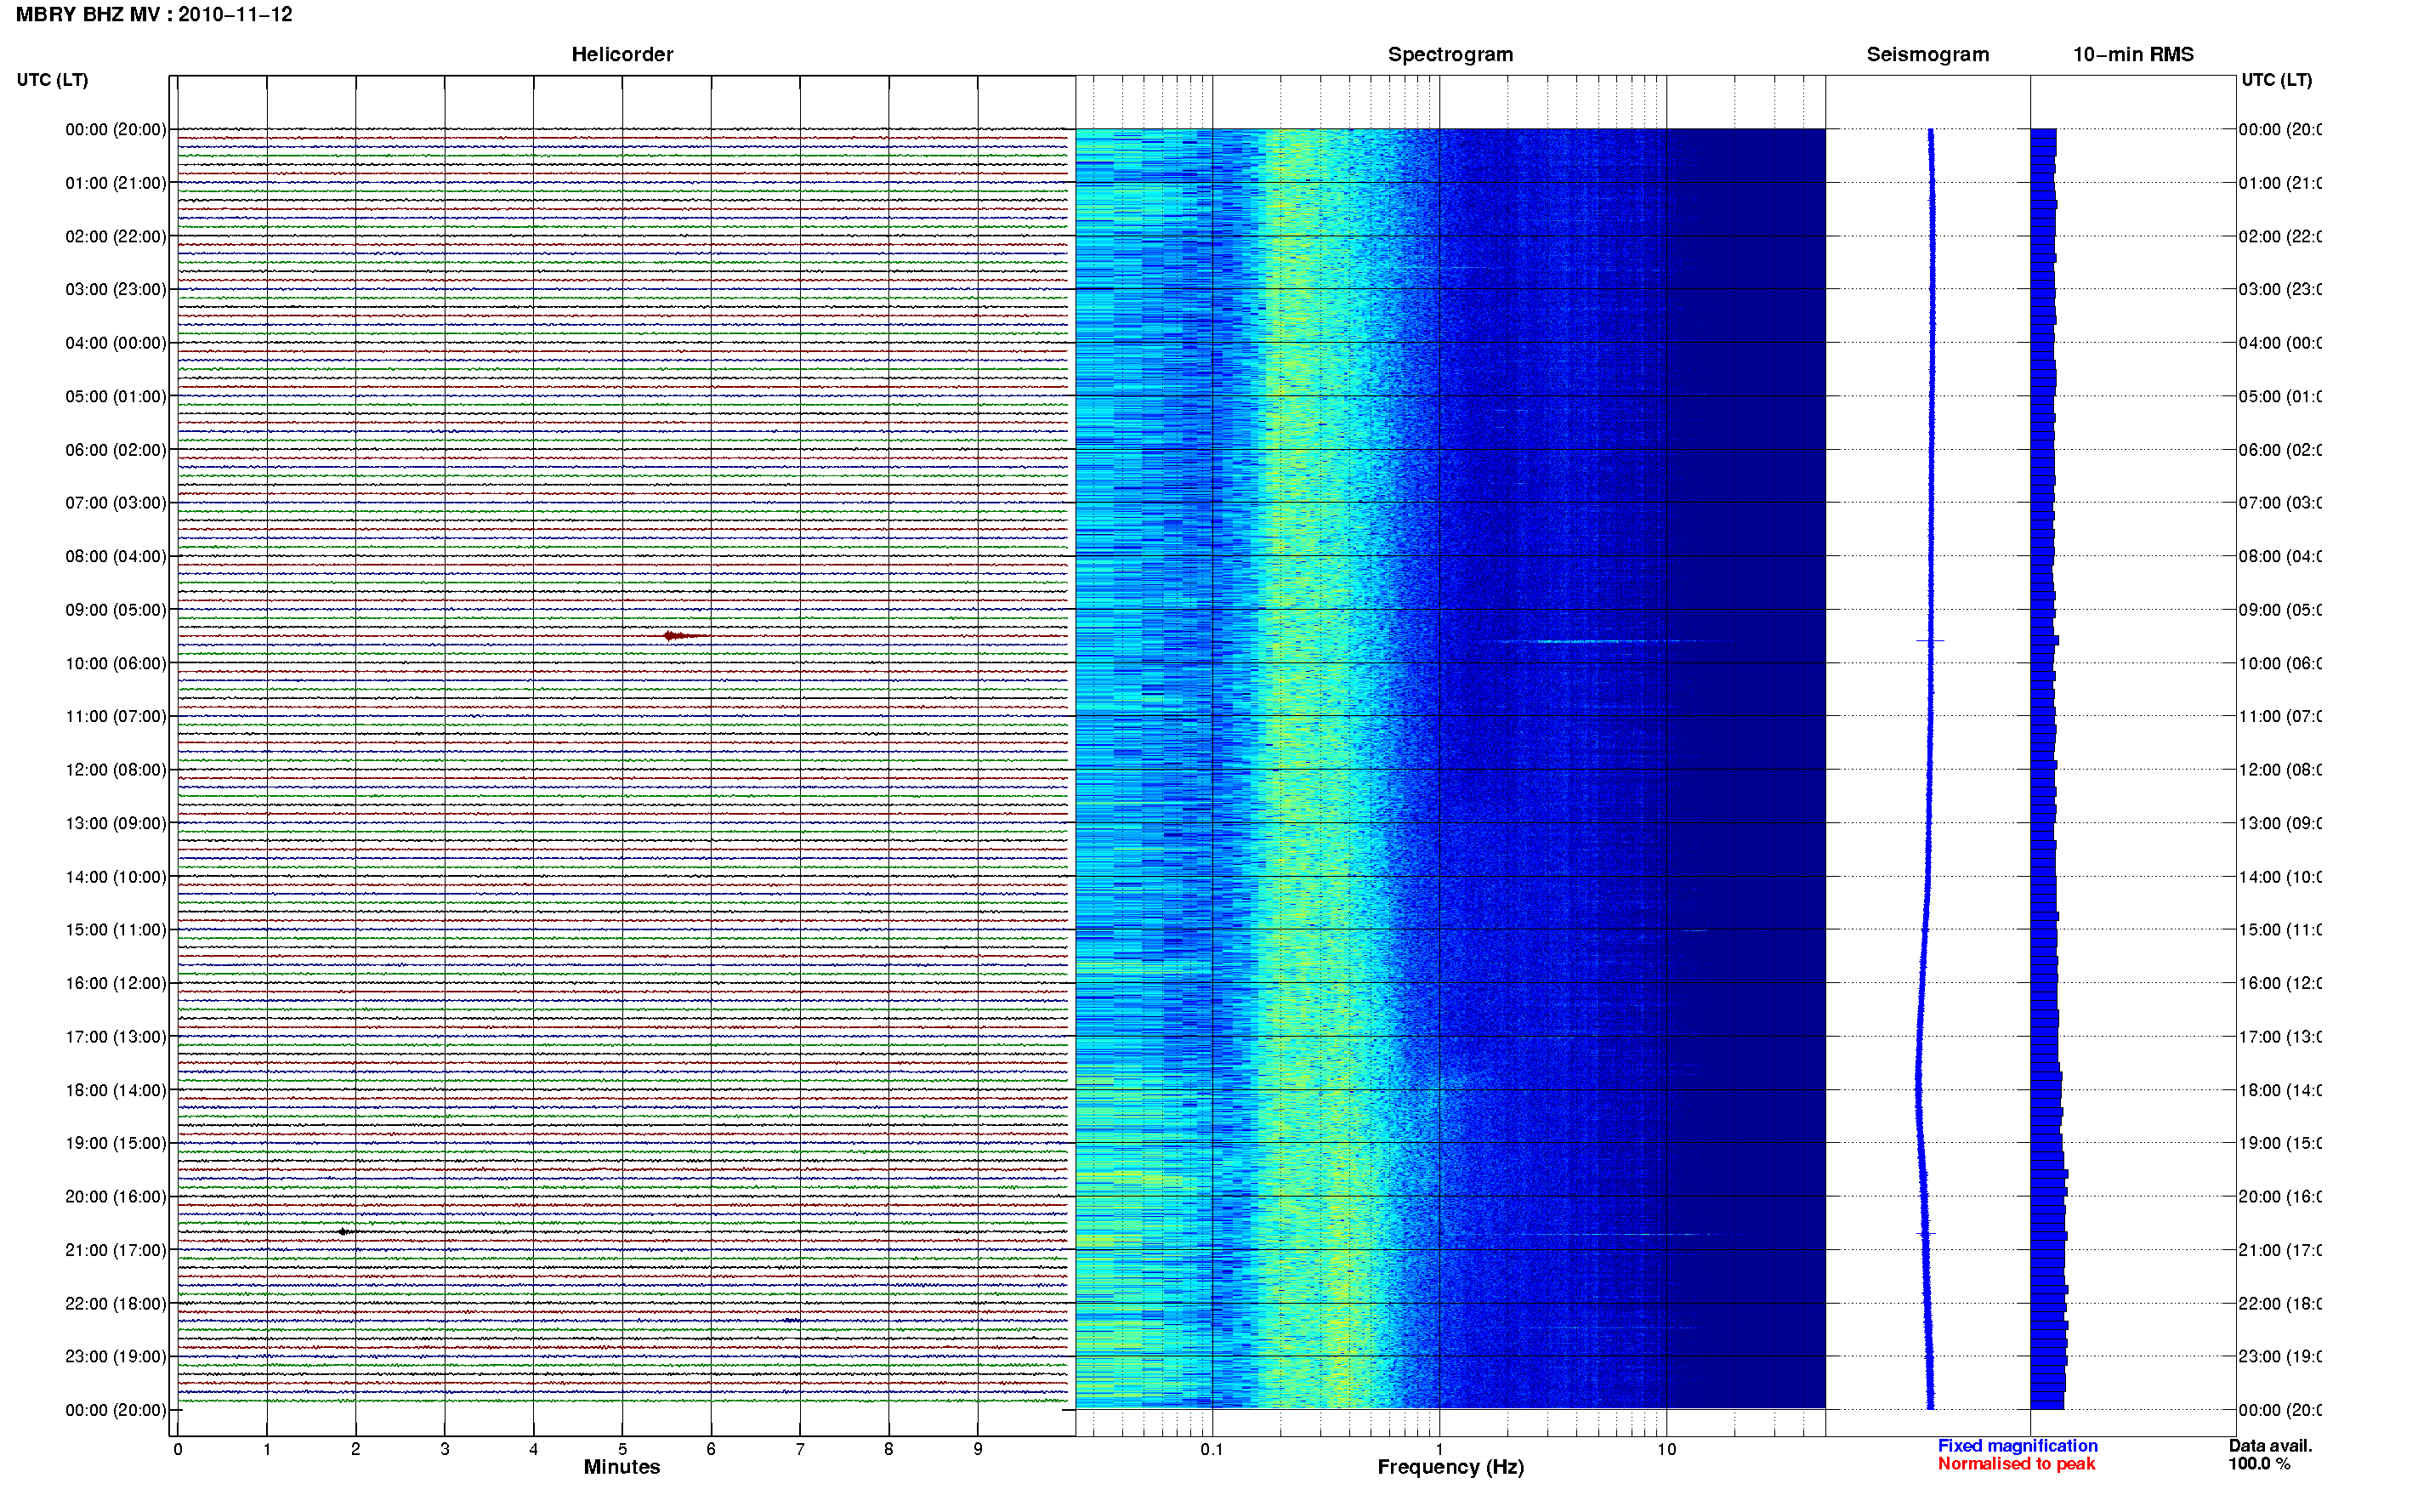Viewport: 2418px width, 1512px height.
Task: Click the Frequency (Hz) axis title
Action: pyautogui.click(x=1450, y=1468)
